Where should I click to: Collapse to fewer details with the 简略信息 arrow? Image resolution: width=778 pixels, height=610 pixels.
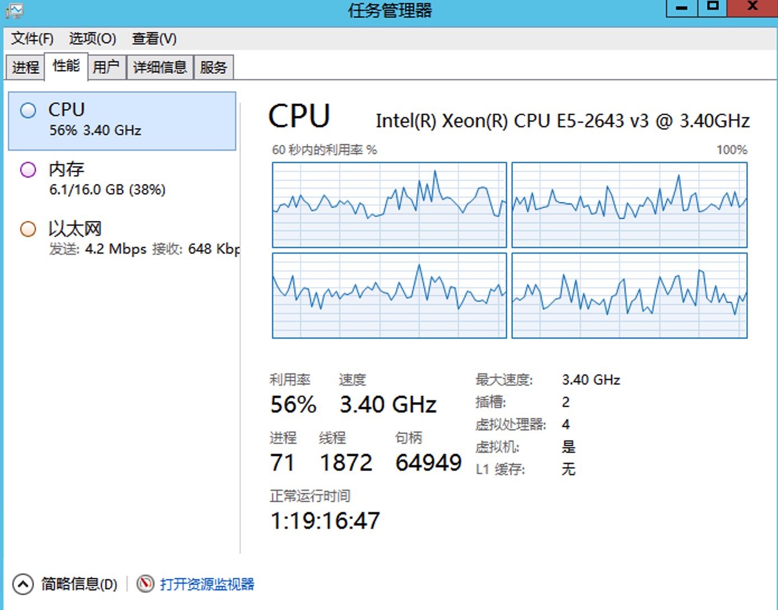coord(23,584)
